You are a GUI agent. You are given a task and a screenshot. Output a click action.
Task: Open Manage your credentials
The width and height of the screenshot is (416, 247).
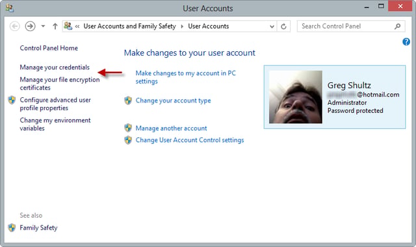[55, 67]
